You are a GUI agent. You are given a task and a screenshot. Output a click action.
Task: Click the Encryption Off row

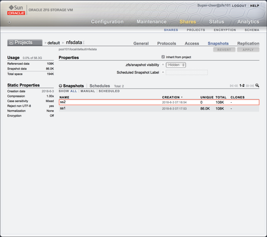pos(31,116)
